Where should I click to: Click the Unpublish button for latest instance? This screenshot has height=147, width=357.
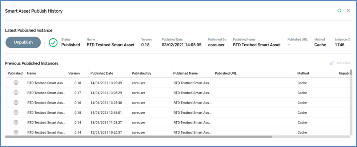click(23, 42)
